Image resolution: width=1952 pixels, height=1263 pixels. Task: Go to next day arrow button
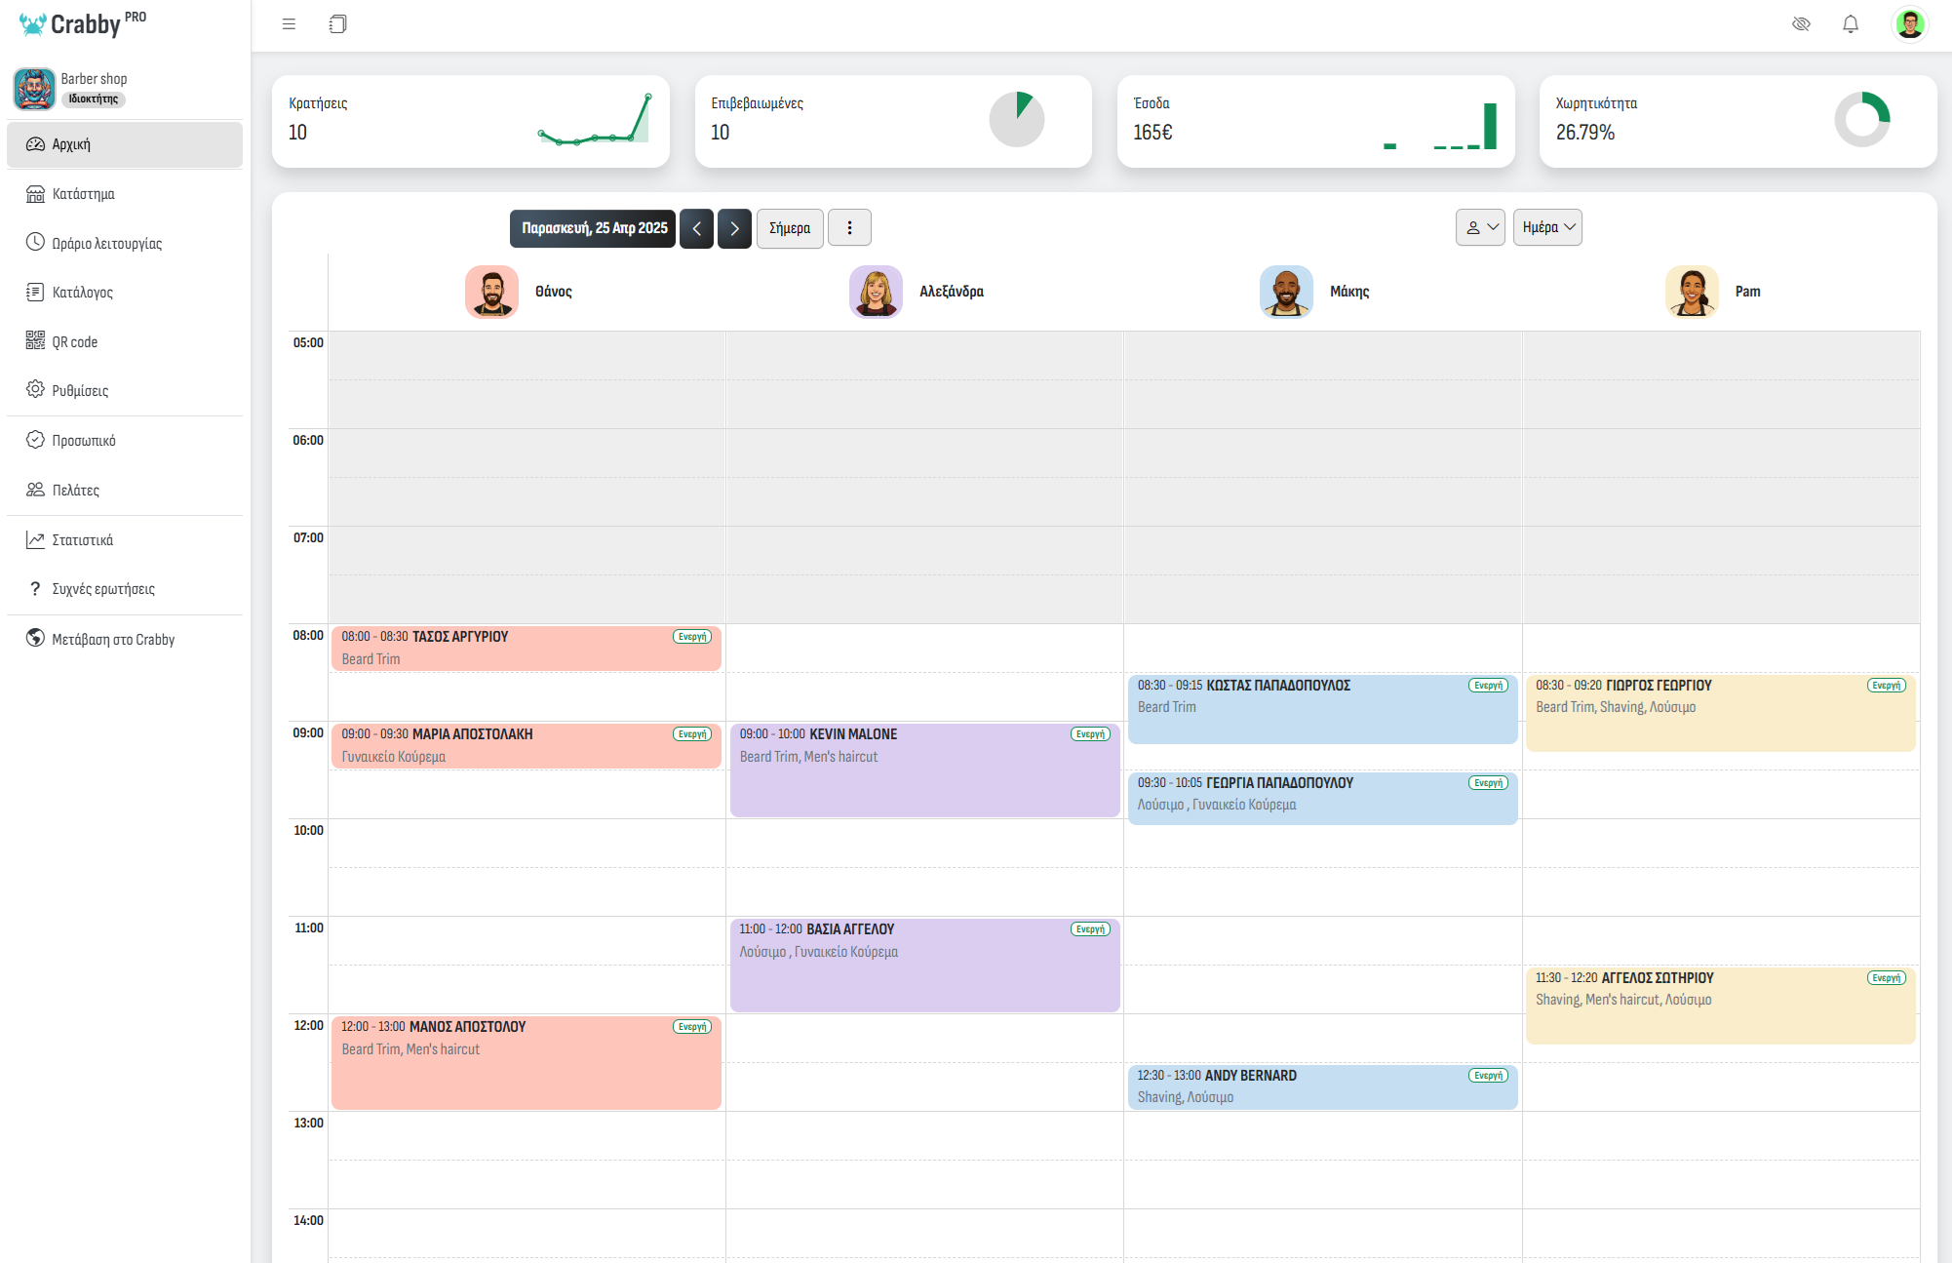click(x=734, y=228)
